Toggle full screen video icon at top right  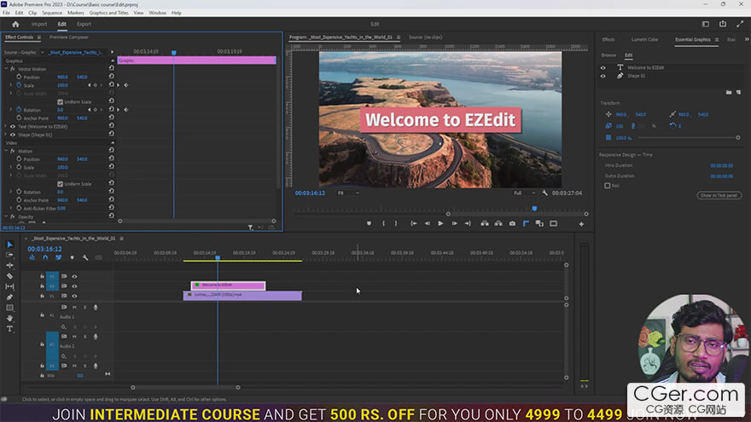[740, 24]
